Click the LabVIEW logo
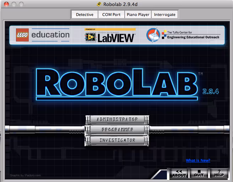This screenshot has width=233, height=182. click(110, 35)
